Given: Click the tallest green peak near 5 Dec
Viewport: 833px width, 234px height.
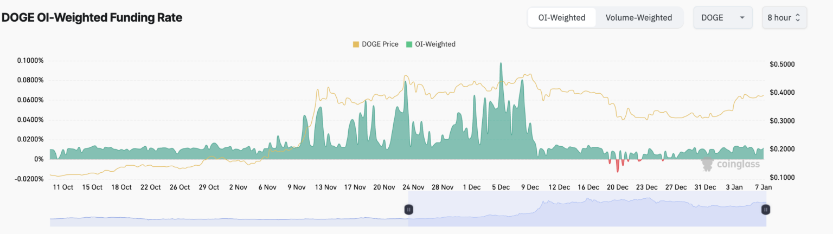Looking at the screenshot, I should click(501, 65).
